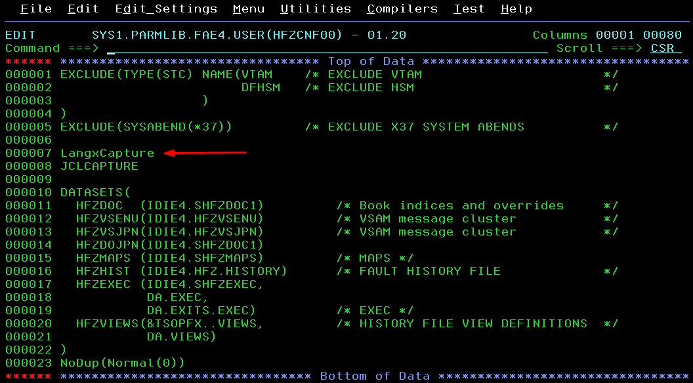Select the CSR scroll value field
The image size is (693, 383).
662,49
